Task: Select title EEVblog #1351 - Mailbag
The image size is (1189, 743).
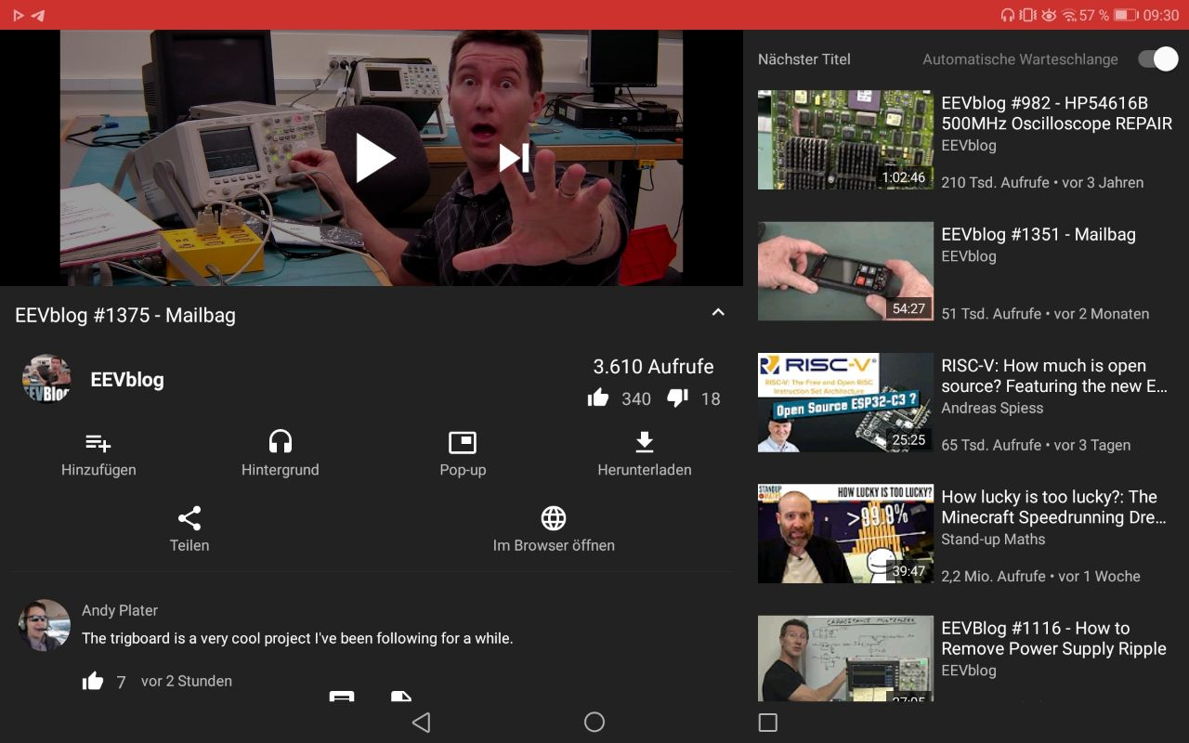Action: pyautogui.click(x=1039, y=234)
